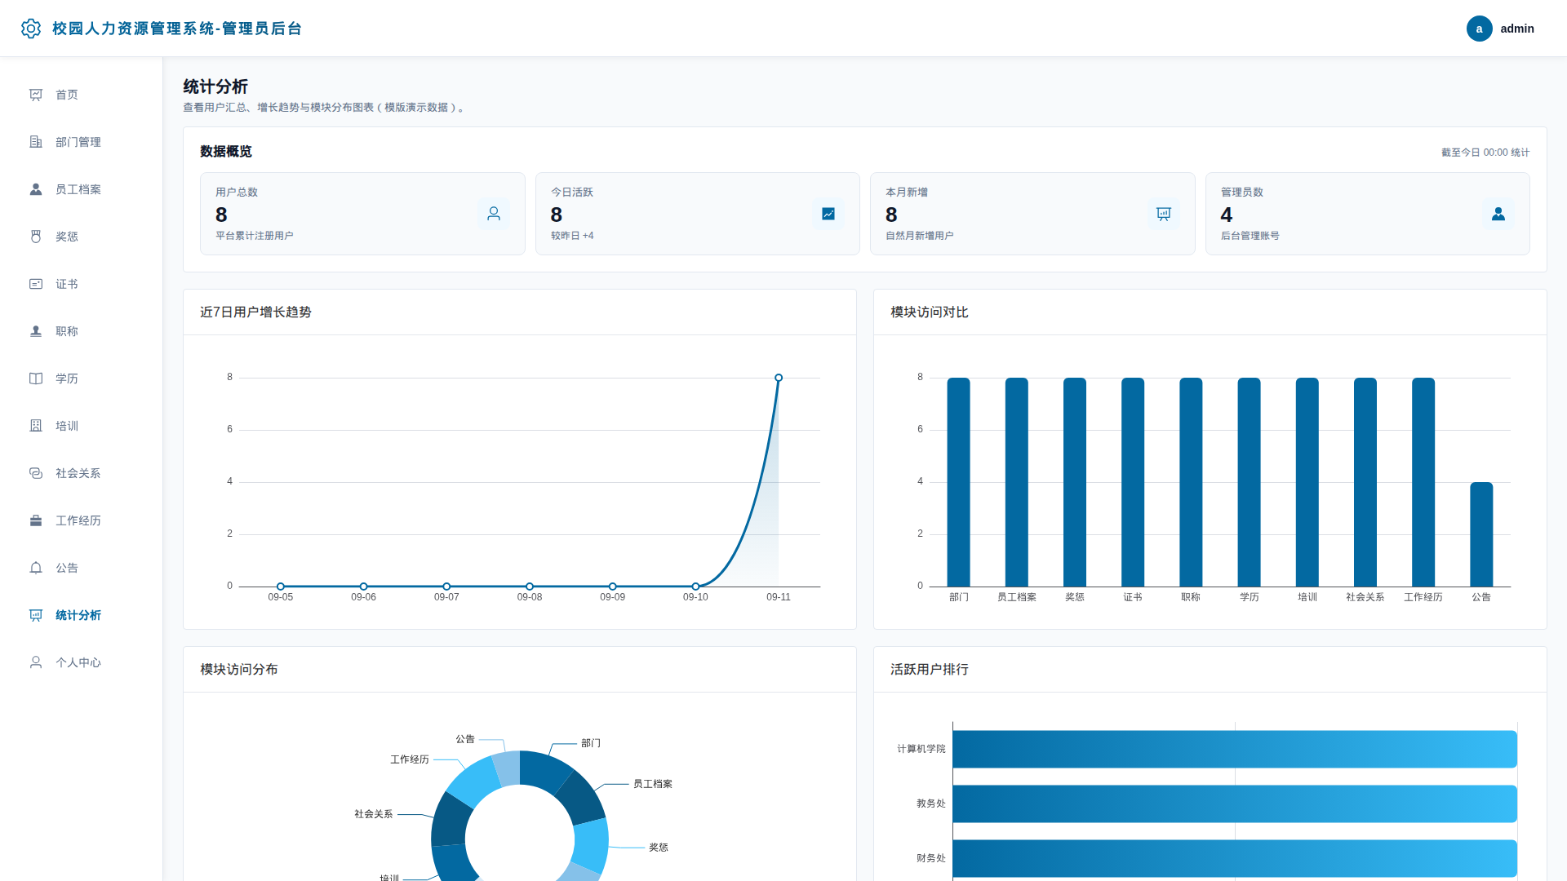Click the admin avatar circle
Screen dimensions: 1567x881
point(1479,29)
